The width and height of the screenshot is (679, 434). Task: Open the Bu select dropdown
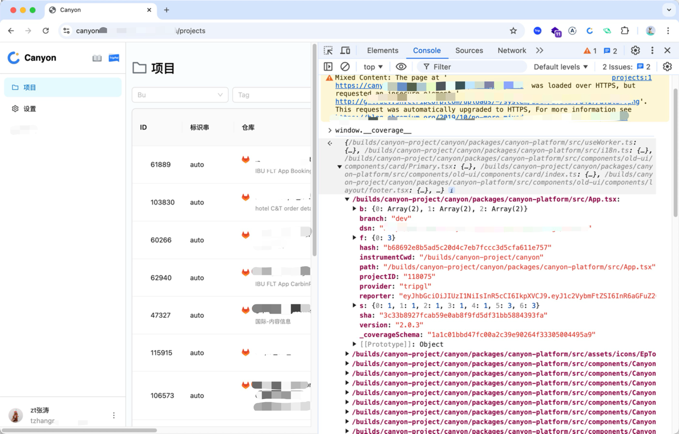pyautogui.click(x=180, y=95)
